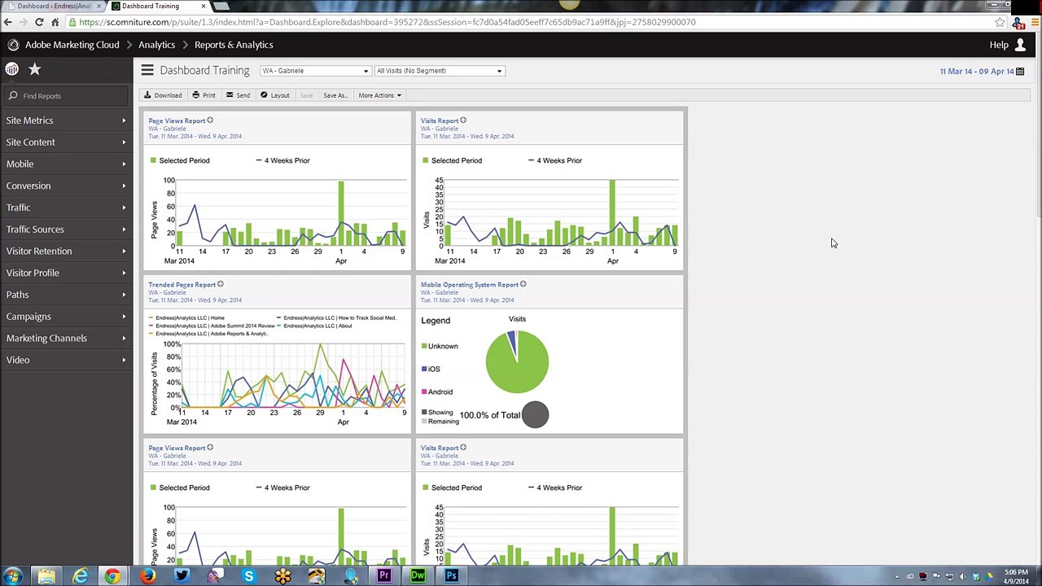Open the Visitor Retention menu item
The width and height of the screenshot is (1042, 586).
click(x=66, y=251)
